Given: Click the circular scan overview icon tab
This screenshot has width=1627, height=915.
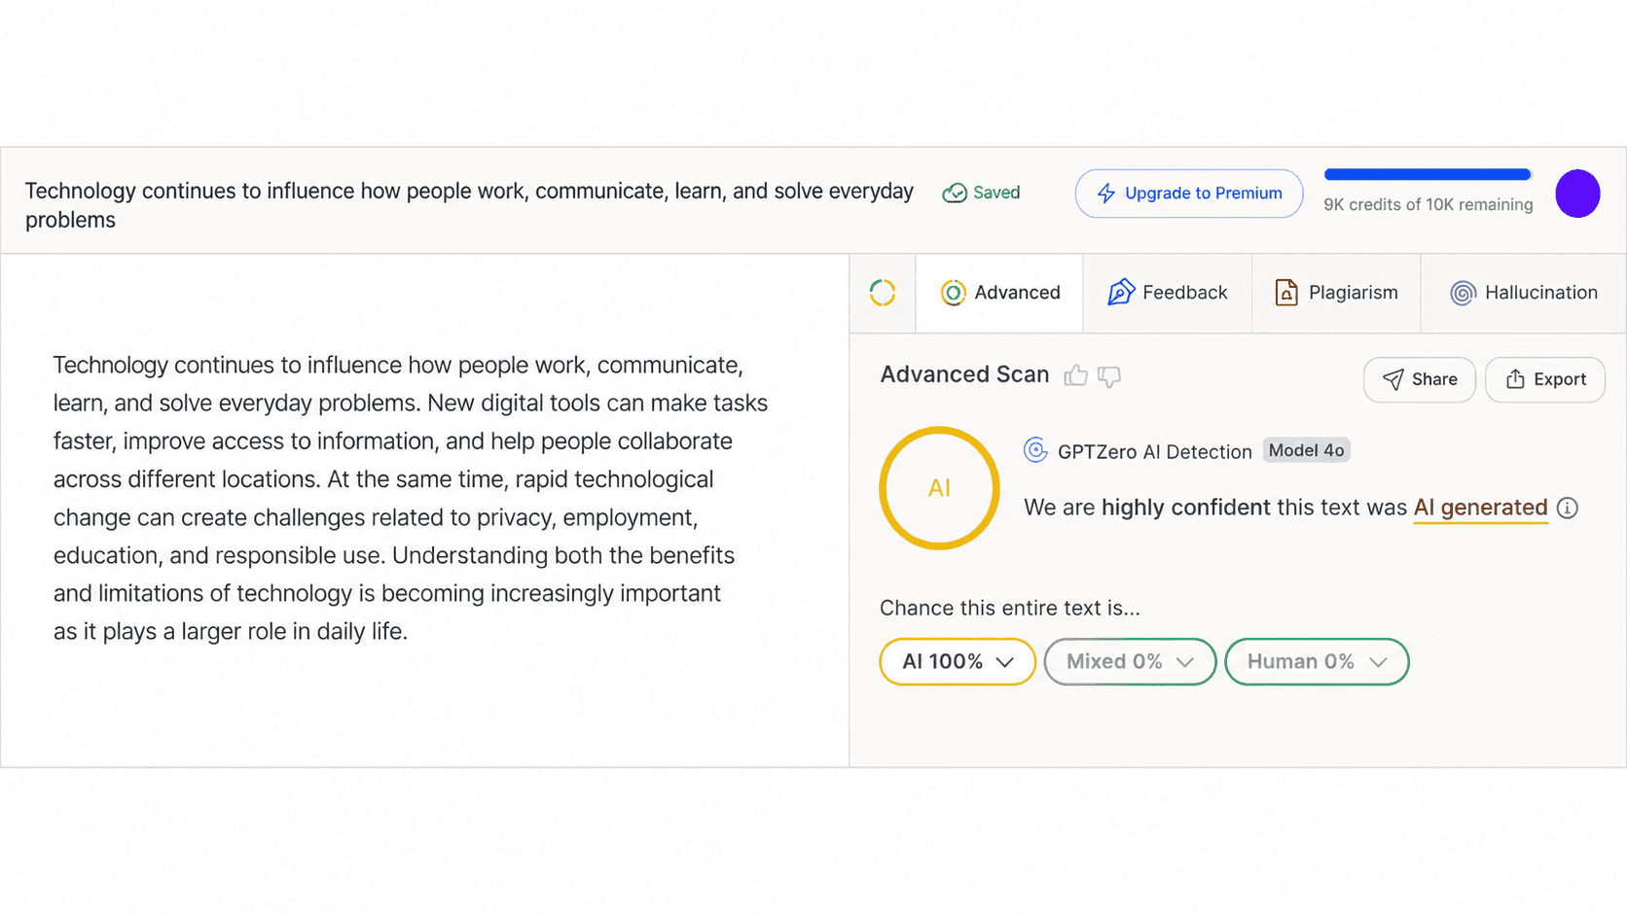Looking at the screenshot, I should tap(883, 293).
